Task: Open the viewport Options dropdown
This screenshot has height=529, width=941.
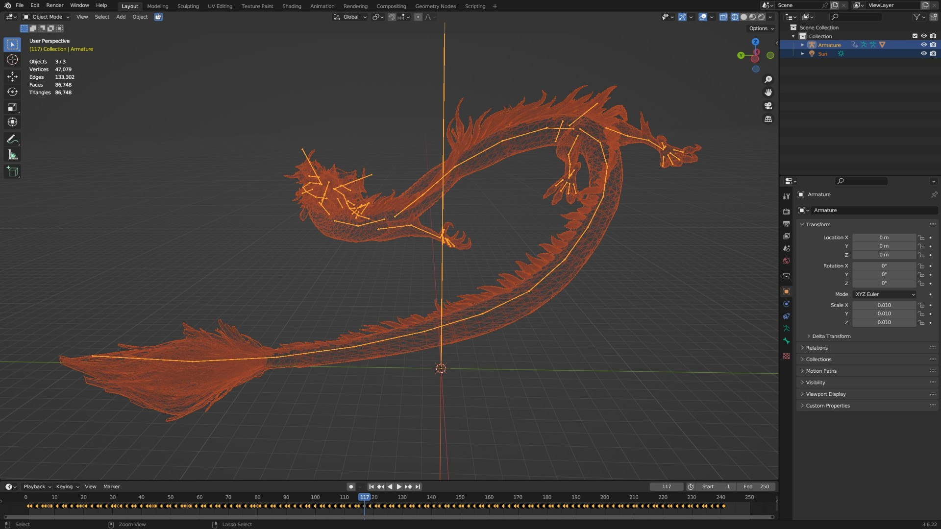Action: (x=761, y=28)
